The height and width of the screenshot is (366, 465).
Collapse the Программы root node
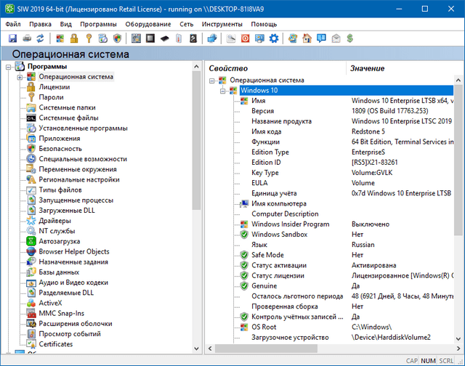[9, 67]
